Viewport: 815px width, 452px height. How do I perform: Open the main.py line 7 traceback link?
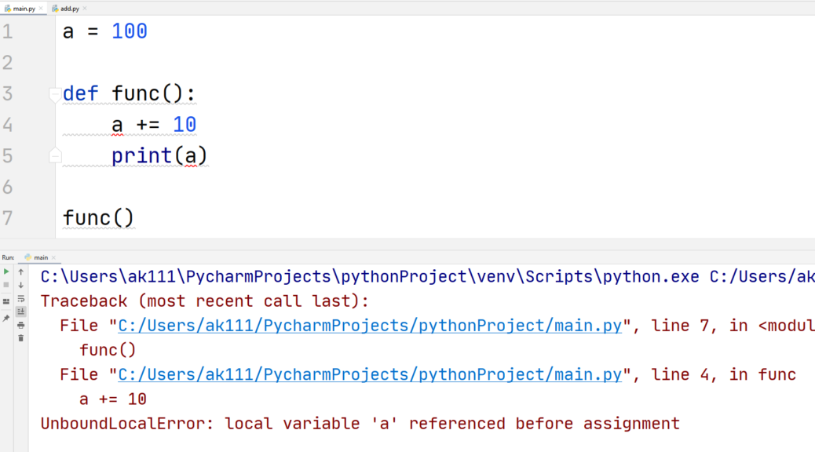(x=369, y=326)
